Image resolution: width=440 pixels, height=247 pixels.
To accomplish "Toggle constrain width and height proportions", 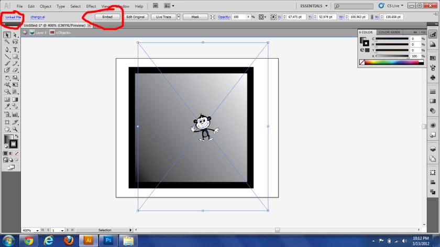I will click(x=372, y=17).
